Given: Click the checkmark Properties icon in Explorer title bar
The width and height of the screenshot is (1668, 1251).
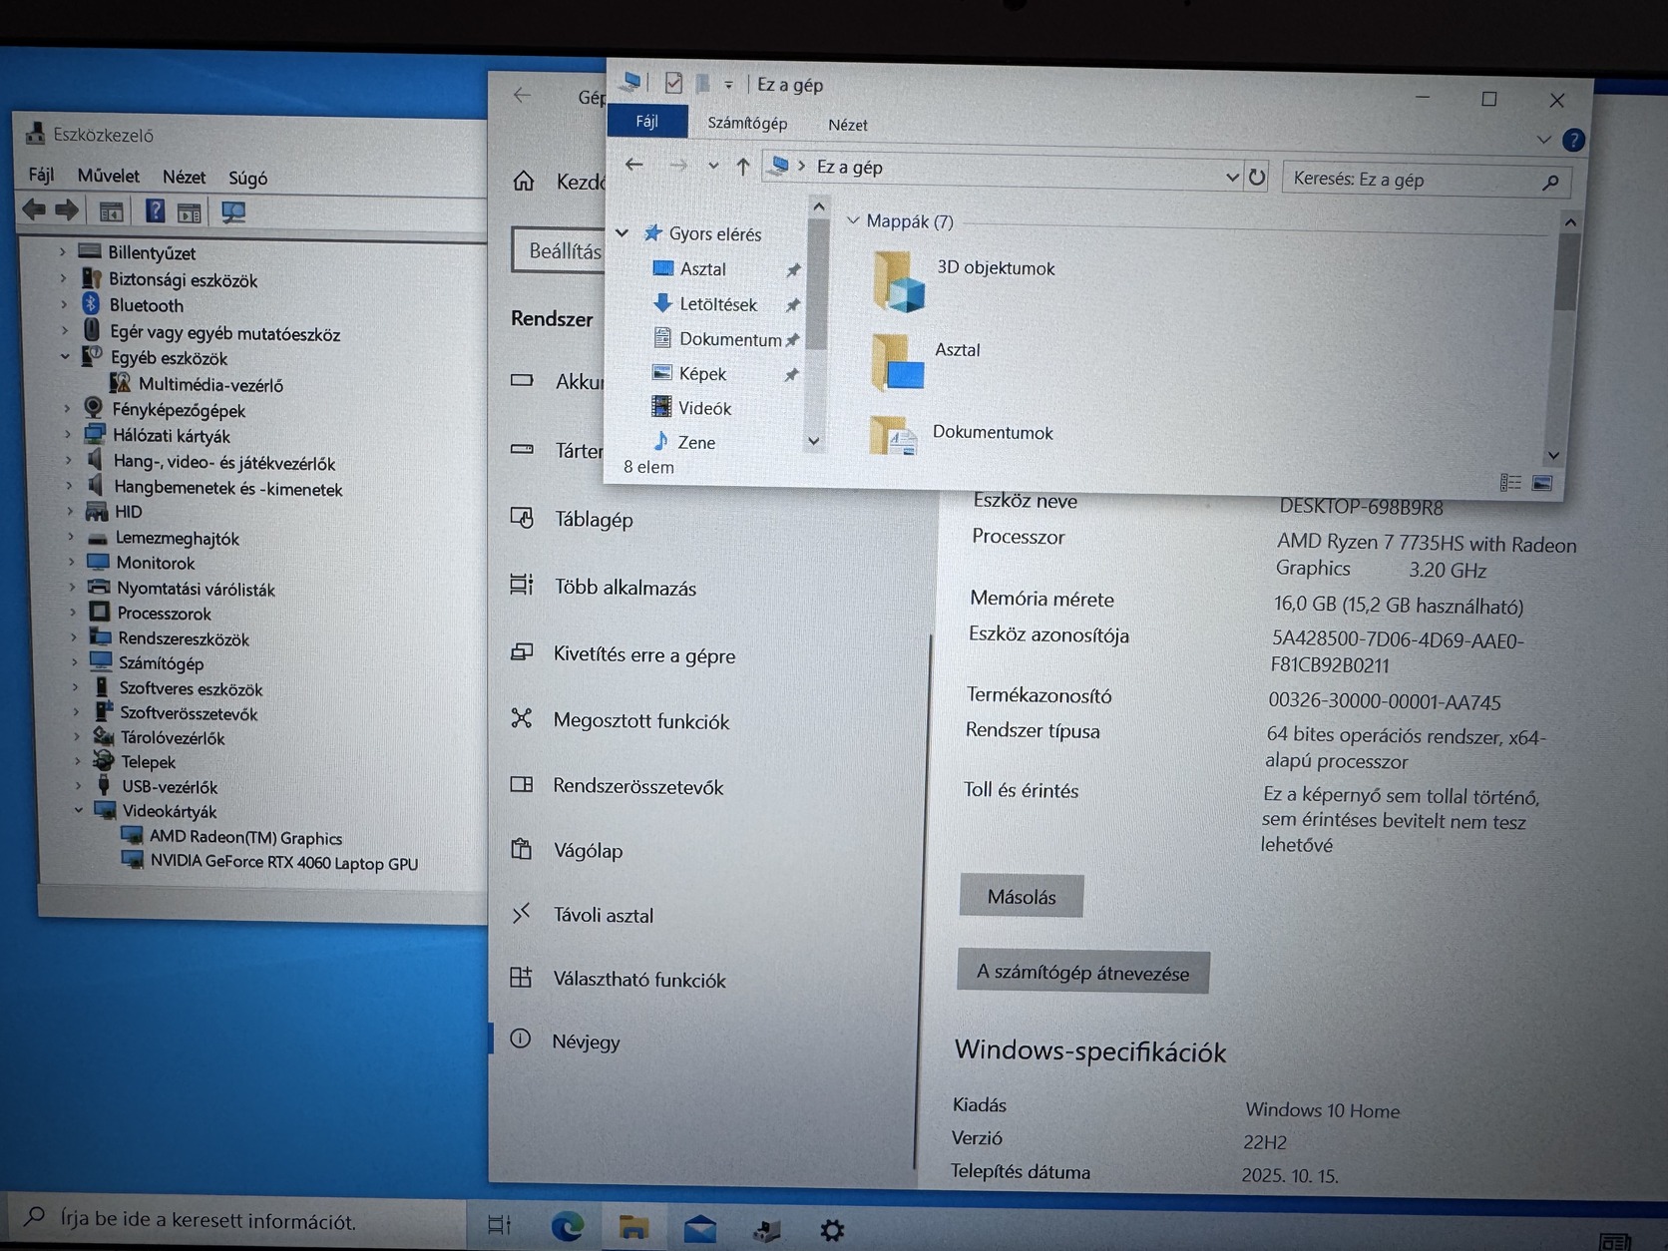Looking at the screenshot, I should (x=674, y=83).
